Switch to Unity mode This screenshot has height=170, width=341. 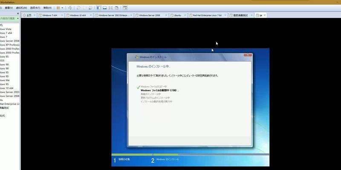pos(116,8)
